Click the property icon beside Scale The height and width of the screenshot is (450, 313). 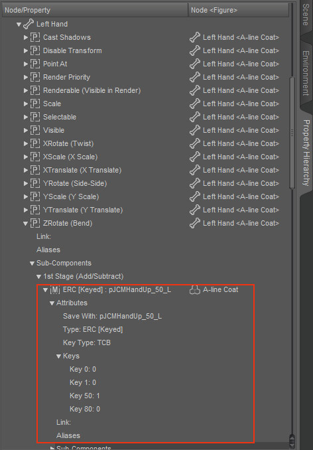point(35,104)
